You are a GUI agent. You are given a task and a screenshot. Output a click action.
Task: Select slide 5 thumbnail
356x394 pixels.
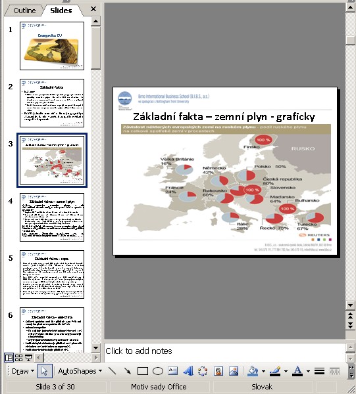point(52,274)
